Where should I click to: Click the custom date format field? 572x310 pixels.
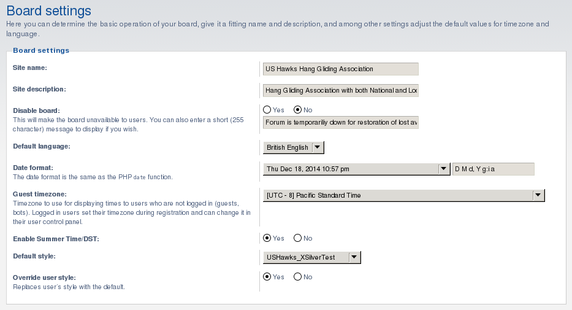click(x=493, y=169)
